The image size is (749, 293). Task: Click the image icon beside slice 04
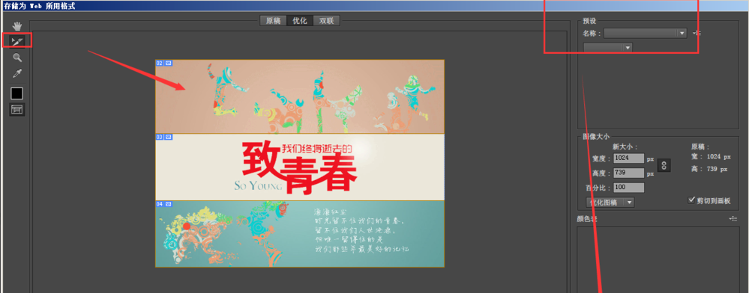click(x=169, y=204)
